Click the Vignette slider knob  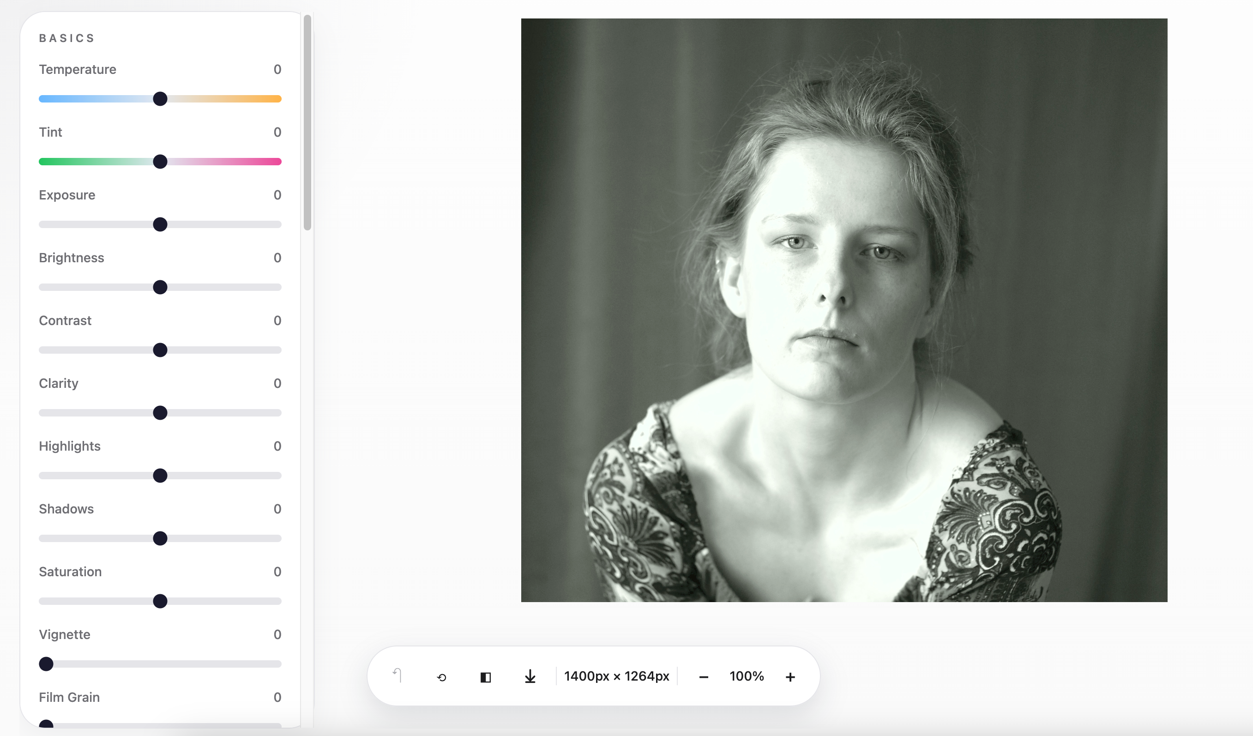pyautogui.click(x=46, y=664)
